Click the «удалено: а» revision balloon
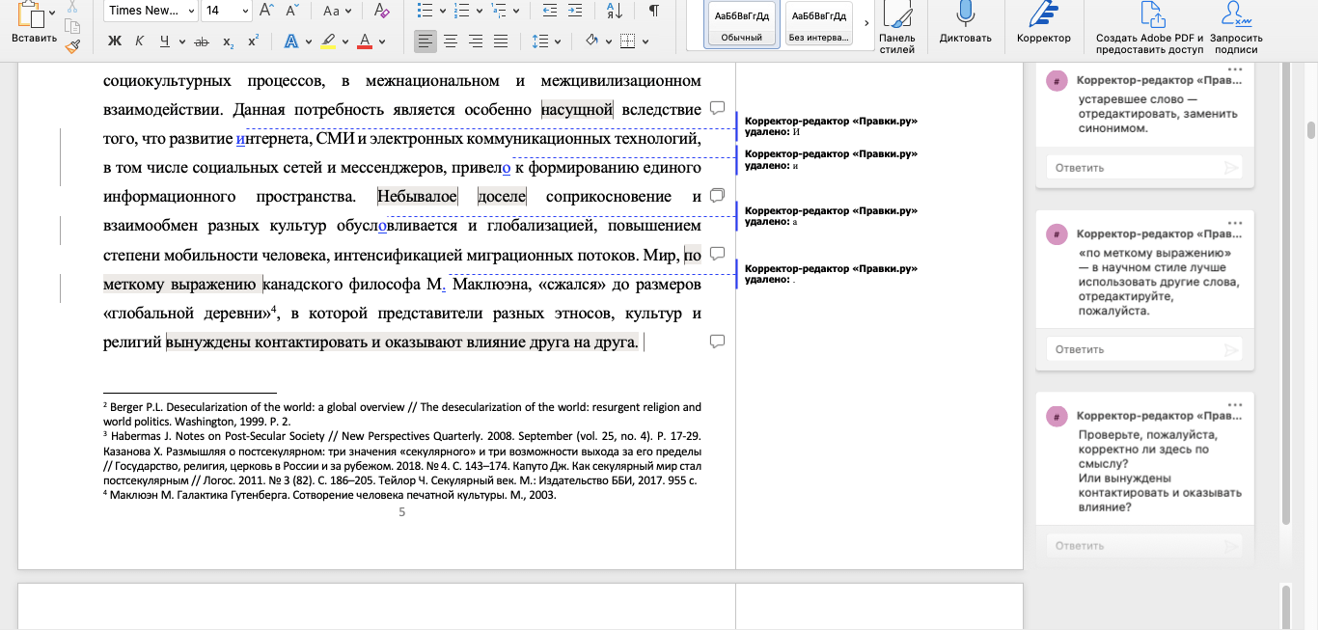1318x630 pixels. [832, 216]
